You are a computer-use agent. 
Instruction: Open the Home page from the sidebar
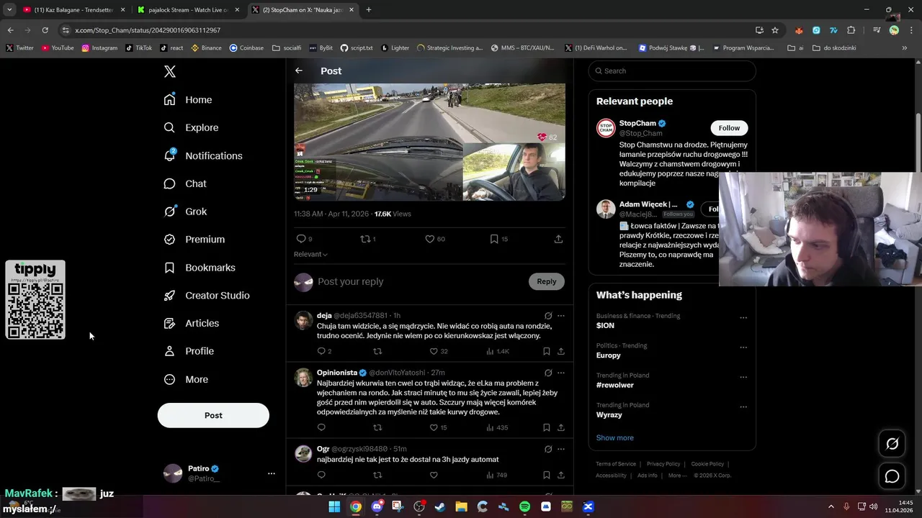188,100
